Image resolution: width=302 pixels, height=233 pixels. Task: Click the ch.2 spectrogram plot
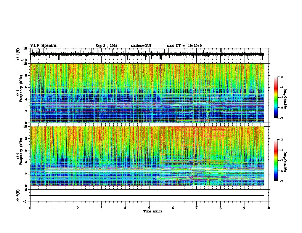[147, 156]
